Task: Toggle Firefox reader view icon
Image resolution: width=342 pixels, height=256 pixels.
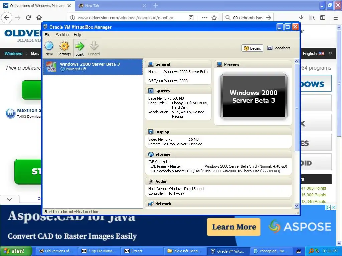Action: pyautogui.click(x=191, y=18)
